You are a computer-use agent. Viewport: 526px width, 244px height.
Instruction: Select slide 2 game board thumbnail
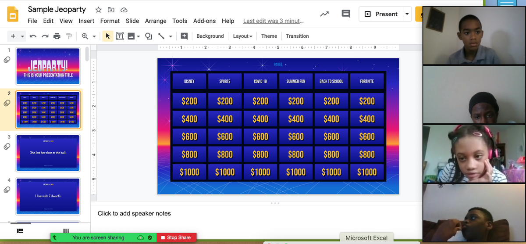tap(48, 110)
